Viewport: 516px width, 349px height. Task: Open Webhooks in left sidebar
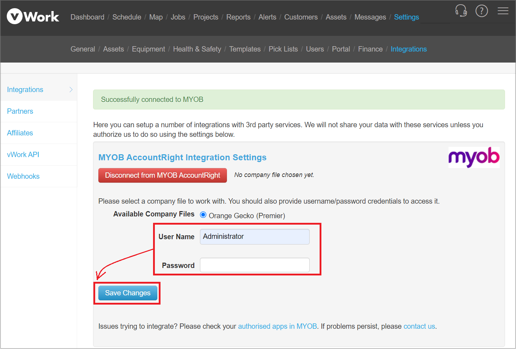[x=39, y=176]
